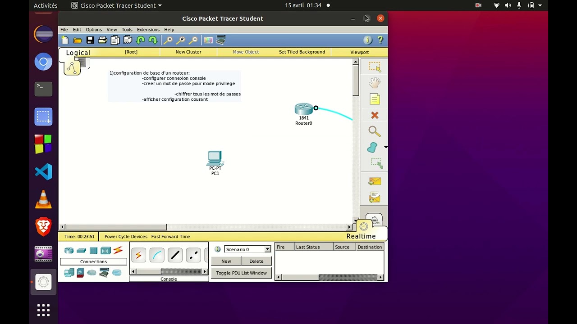577x324 pixels.
Task: Open a saved file from toolbar
Action: (78, 40)
